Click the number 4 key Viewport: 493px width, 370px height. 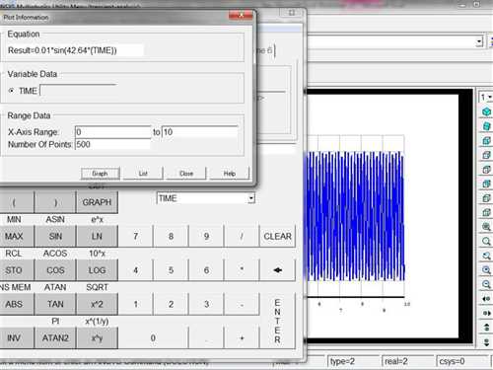click(x=136, y=270)
